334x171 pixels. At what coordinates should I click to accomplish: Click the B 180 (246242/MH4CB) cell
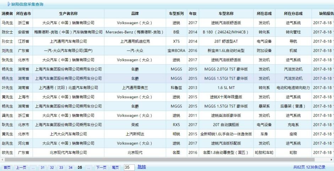(x=226, y=32)
